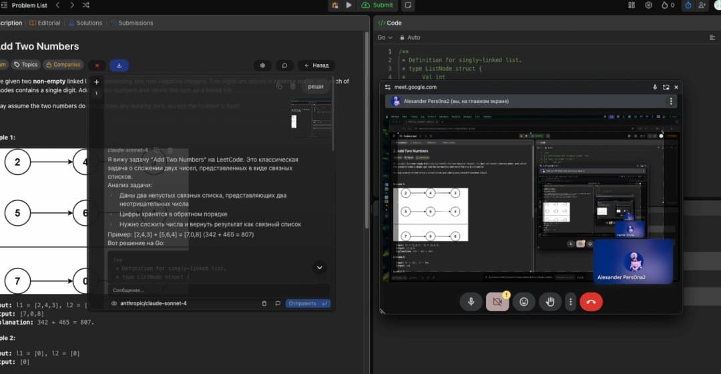The image size is (721, 374).
Task: Open the chat bubble button in overlay
Action: click(284, 65)
